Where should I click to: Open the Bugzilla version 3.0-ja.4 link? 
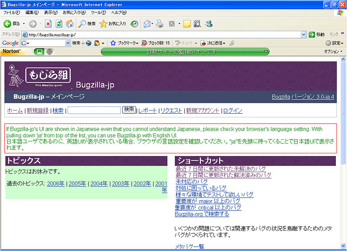pos(303,97)
